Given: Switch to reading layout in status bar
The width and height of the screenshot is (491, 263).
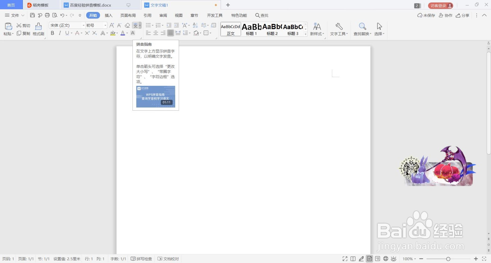Looking at the screenshot, I should tap(353, 259).
